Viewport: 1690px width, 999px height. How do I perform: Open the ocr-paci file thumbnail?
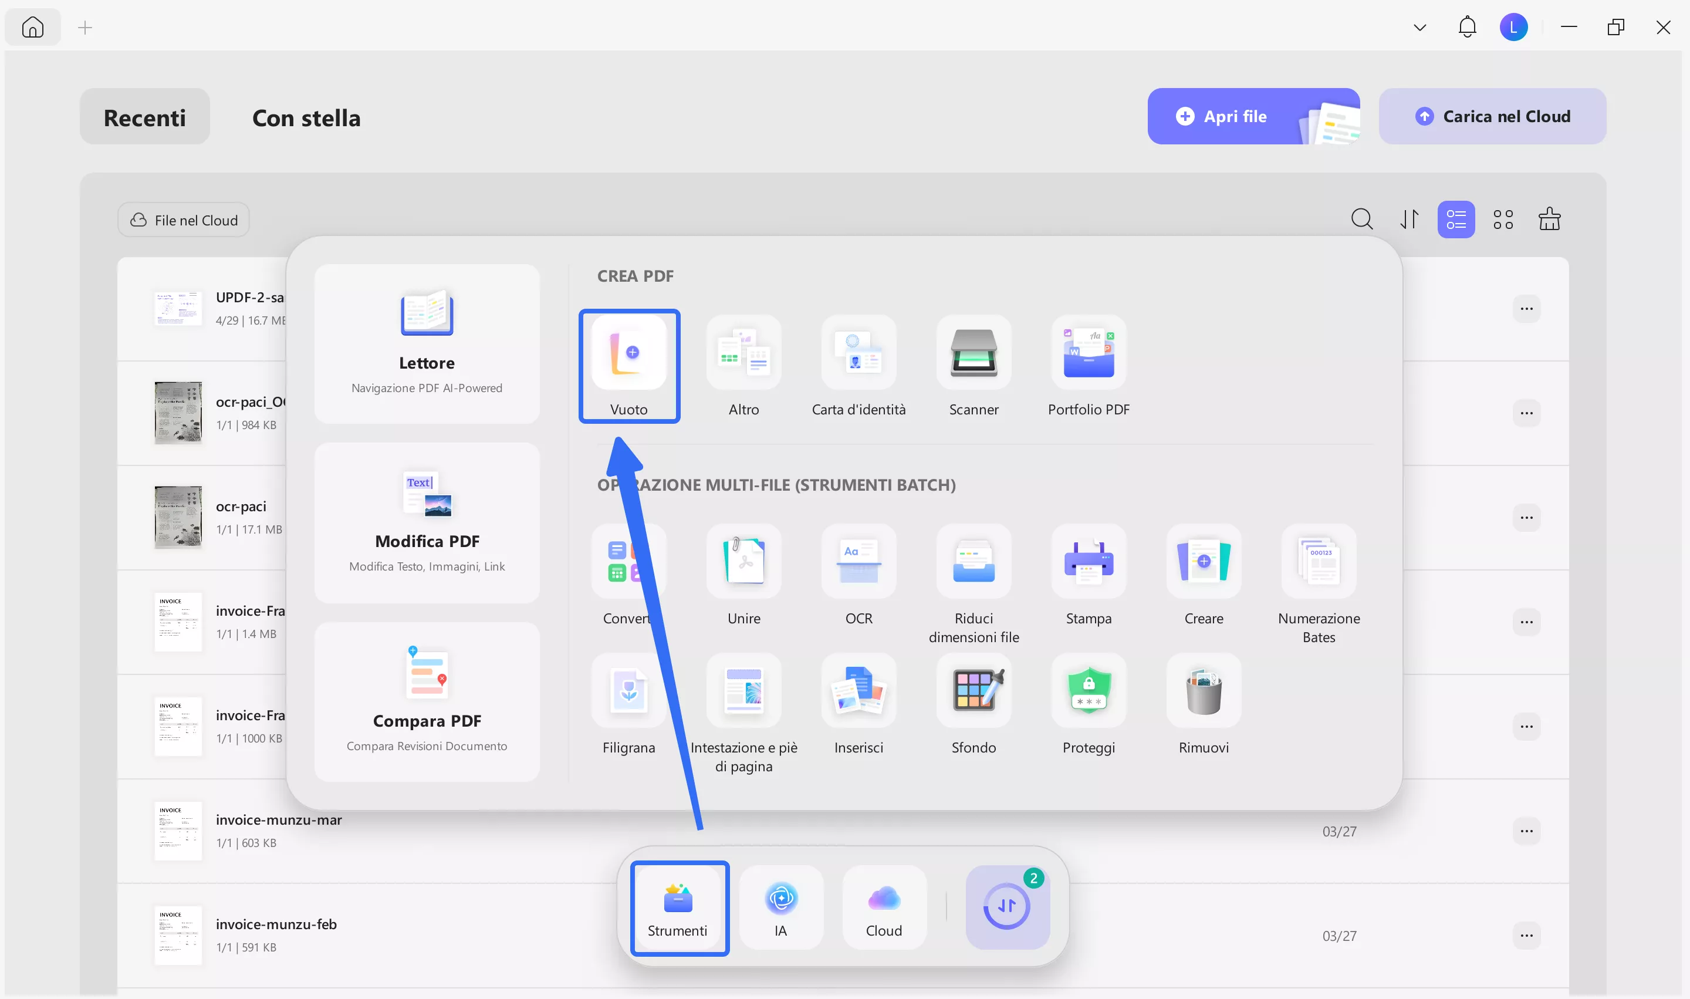(178, 517)
